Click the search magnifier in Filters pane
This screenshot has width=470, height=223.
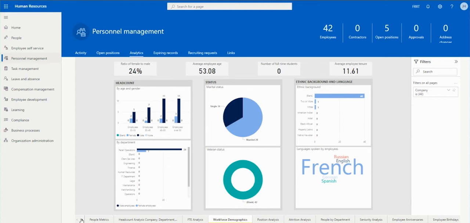click(418, 72)
